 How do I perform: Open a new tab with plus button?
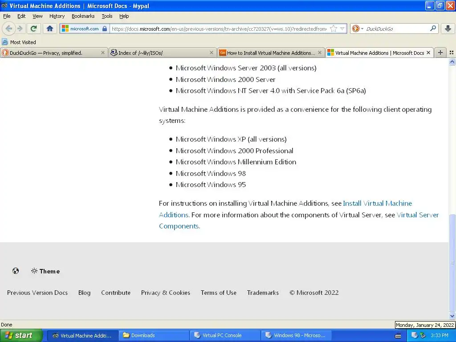[440, 53]
